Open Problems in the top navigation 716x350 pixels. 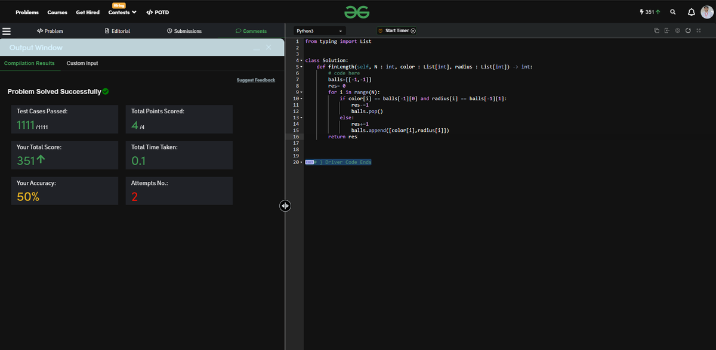pyautogui.click(x=27, y=13)
